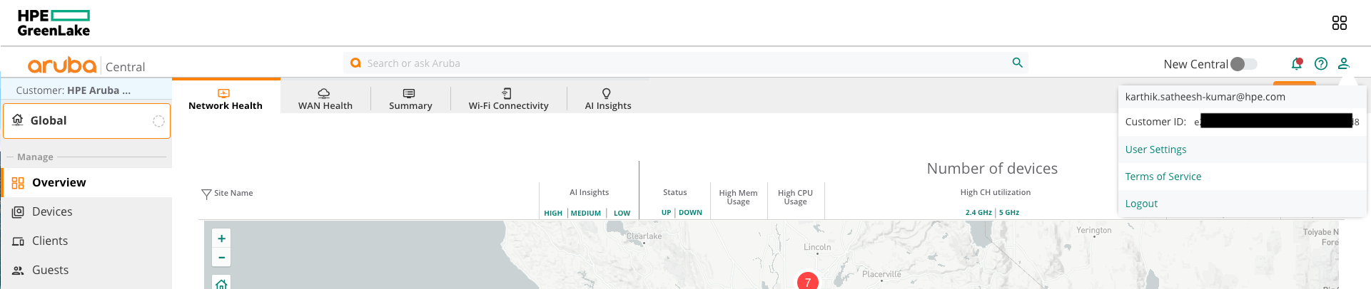Open the notifications bell
The width and height of the screenshot is (1371, 289).
(1297, 63)
